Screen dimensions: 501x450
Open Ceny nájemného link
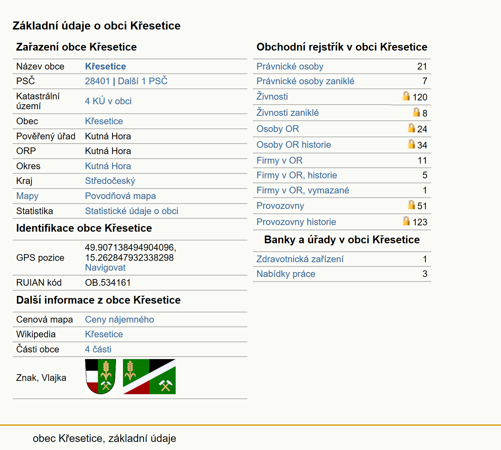point(119,319)
